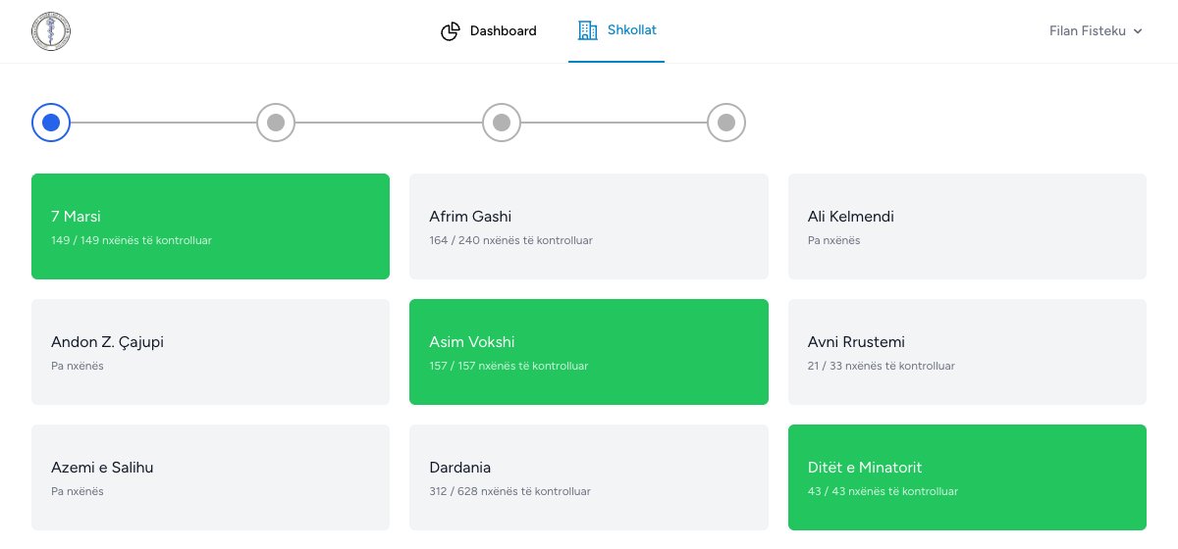
Task: Open the Azemi e Salihu school card
Action: [210, 477]
